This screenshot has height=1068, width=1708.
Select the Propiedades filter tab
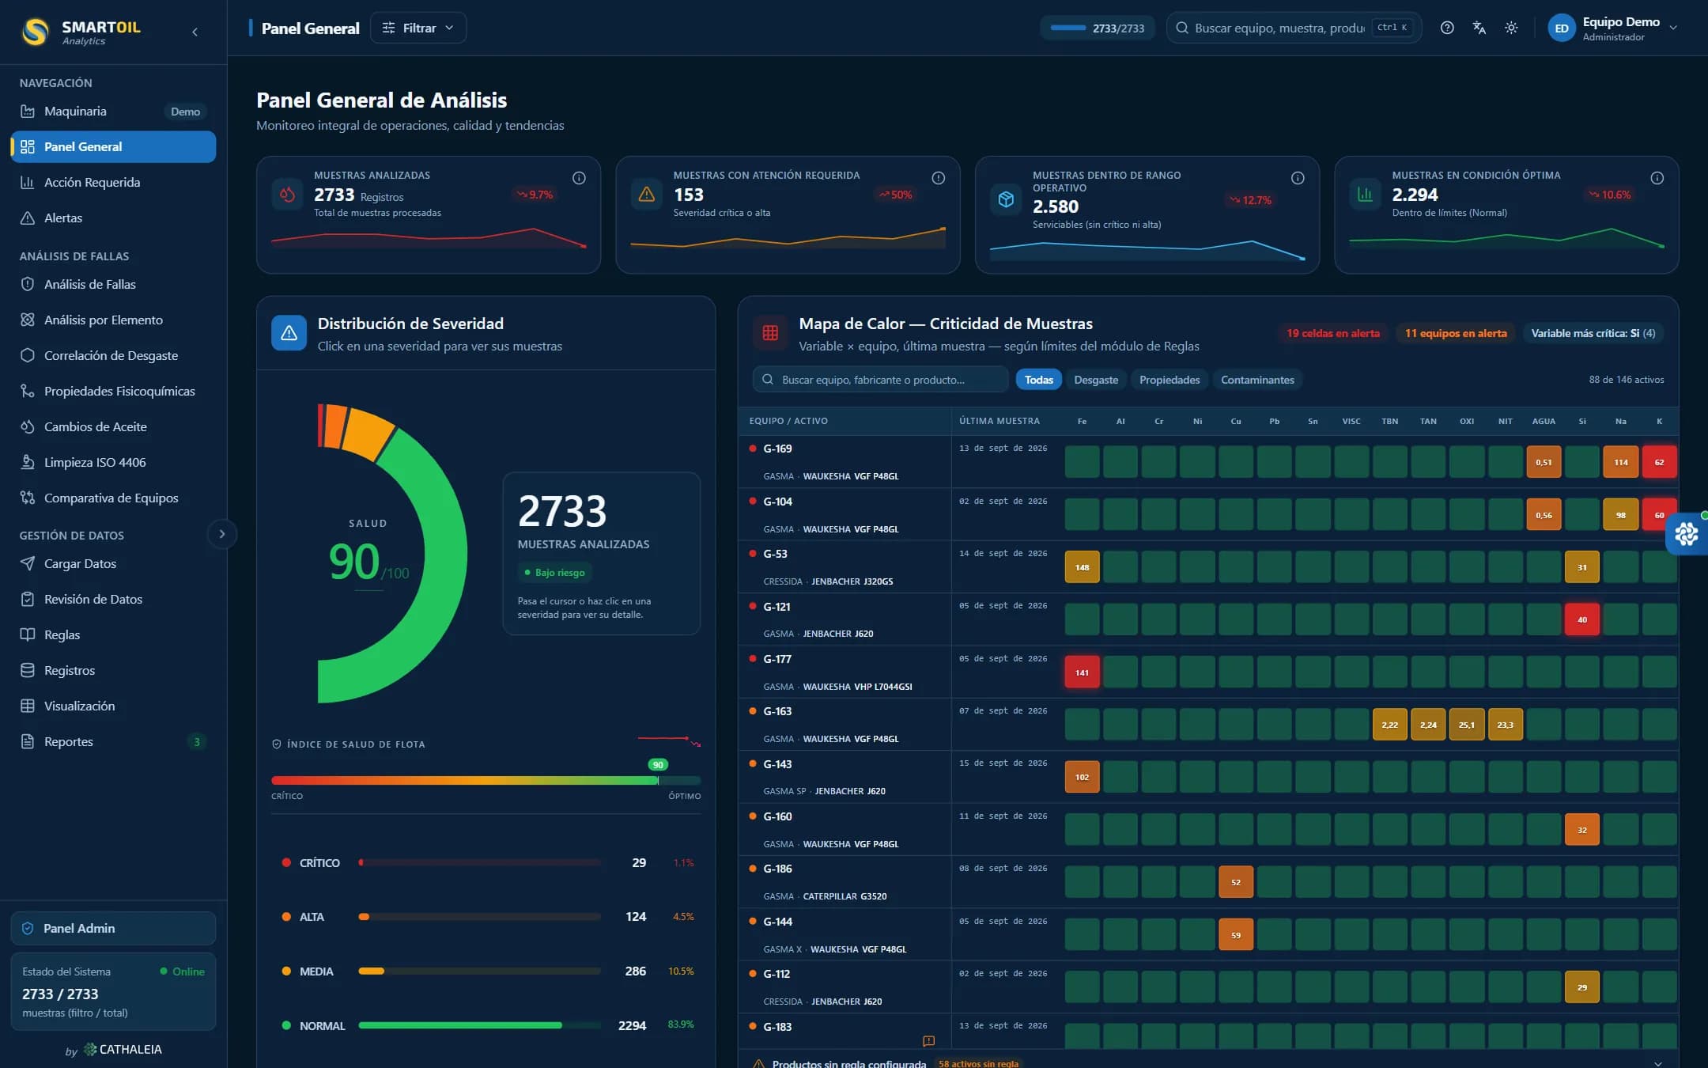[x=1170, y=380]
